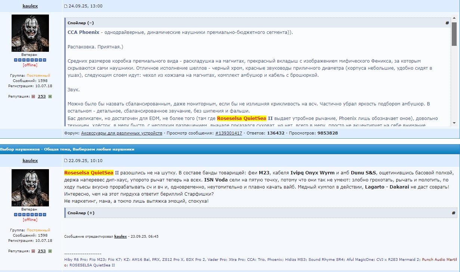Screen dimensions: 460x272
Task: Click Hidizs MS3 in the signature
Action: tap(296, 259)
